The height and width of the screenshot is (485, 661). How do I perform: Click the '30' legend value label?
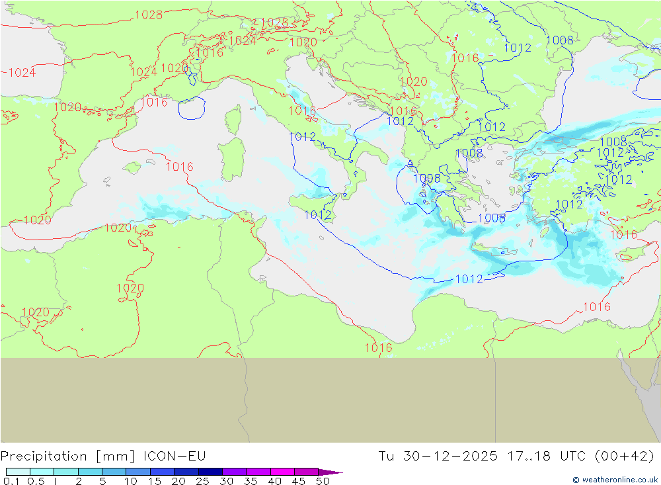pyautogui.click(x=227, y=481)
